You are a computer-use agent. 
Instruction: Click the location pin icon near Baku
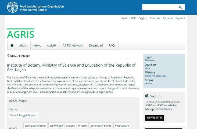click(8, 55)
